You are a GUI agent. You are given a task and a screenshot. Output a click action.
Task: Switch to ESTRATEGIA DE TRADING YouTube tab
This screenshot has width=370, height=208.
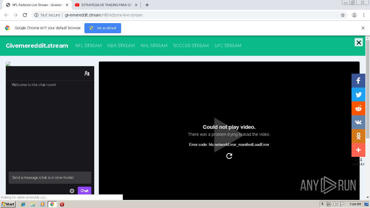tap(106, 5)
